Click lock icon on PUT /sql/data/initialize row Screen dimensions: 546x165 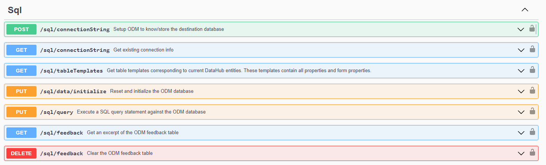(532, 91)
